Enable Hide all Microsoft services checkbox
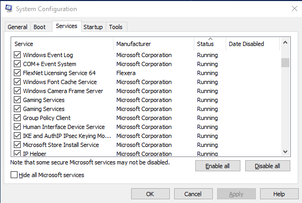 [14, 175]
